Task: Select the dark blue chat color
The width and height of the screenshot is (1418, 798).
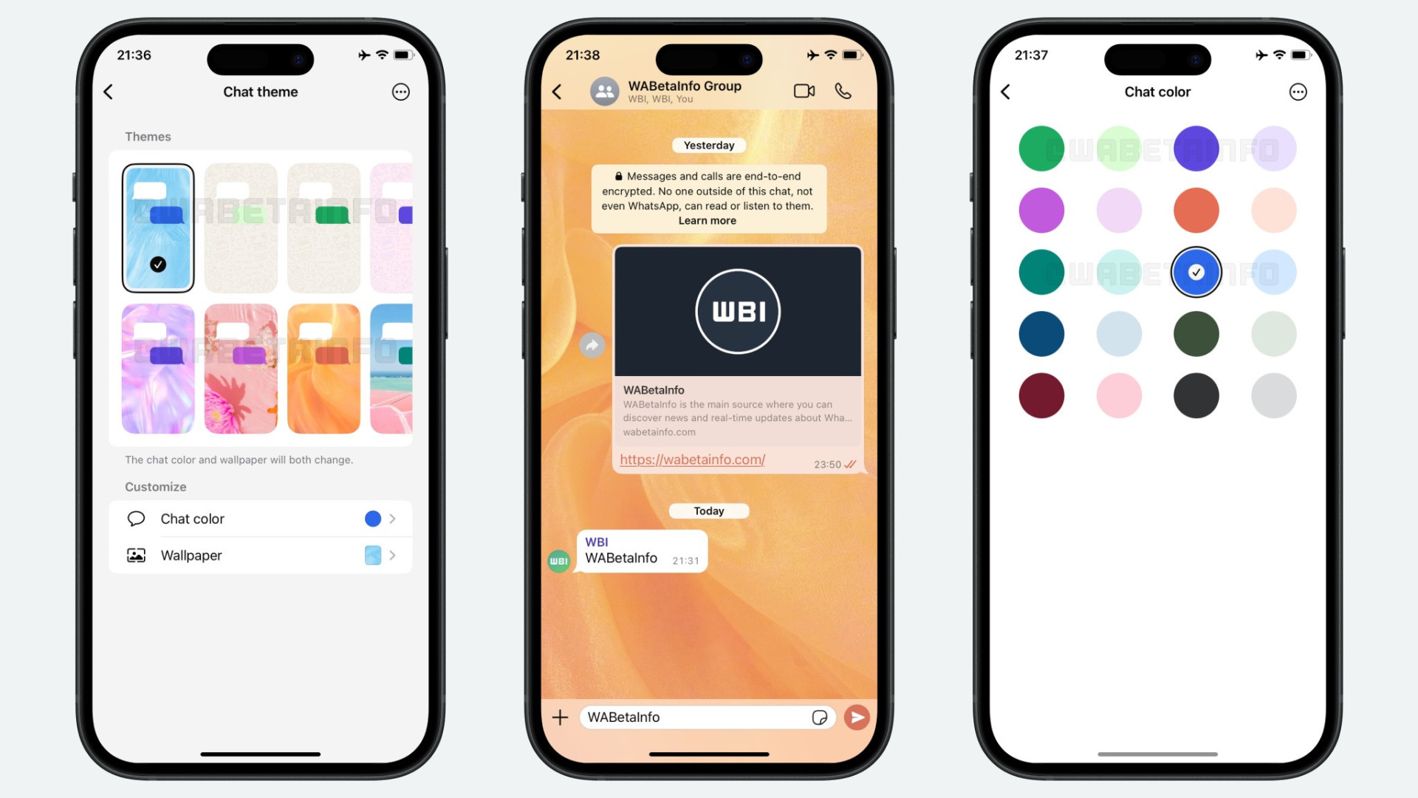Action: pos(1038,333)
